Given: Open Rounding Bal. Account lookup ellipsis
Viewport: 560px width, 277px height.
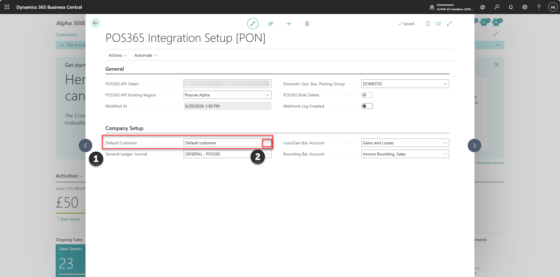Looking at the screenshot, I should point(445,154).
